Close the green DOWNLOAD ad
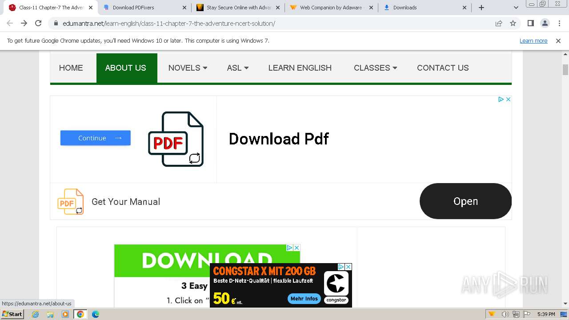This screenshot has height=320, width=569. click(297, 248)
